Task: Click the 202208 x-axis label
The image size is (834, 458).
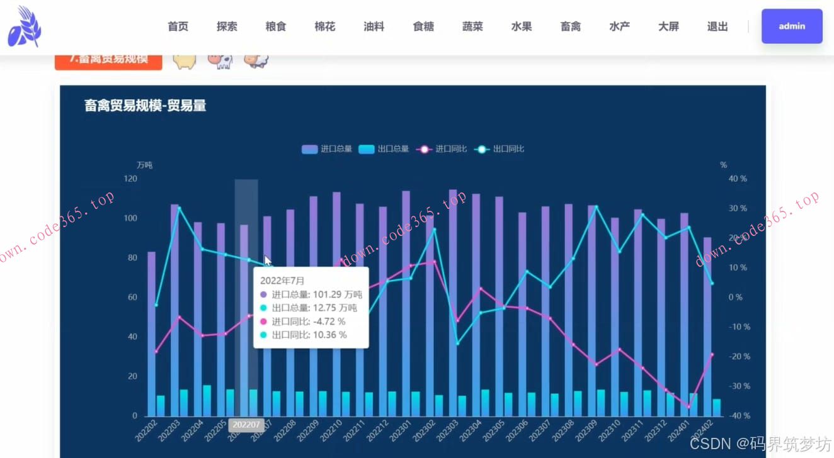Action: 286,430
